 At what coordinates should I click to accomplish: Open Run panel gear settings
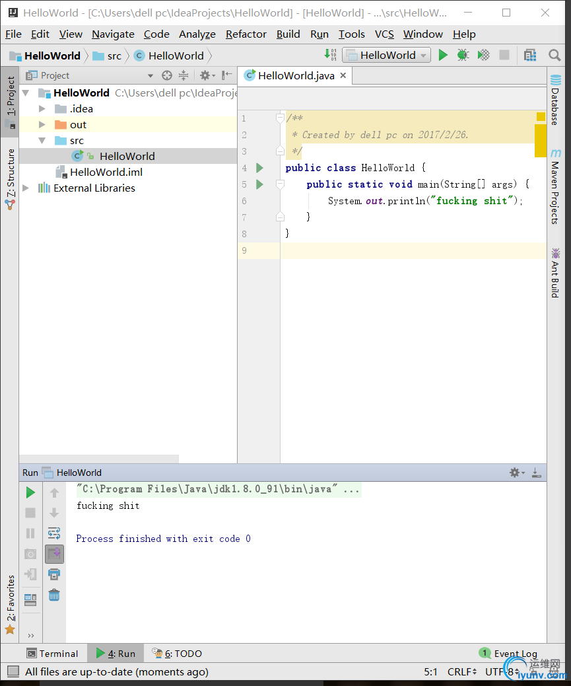pos(517,473)
